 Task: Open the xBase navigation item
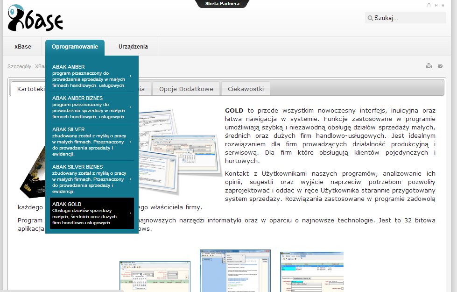coord(23,47)
